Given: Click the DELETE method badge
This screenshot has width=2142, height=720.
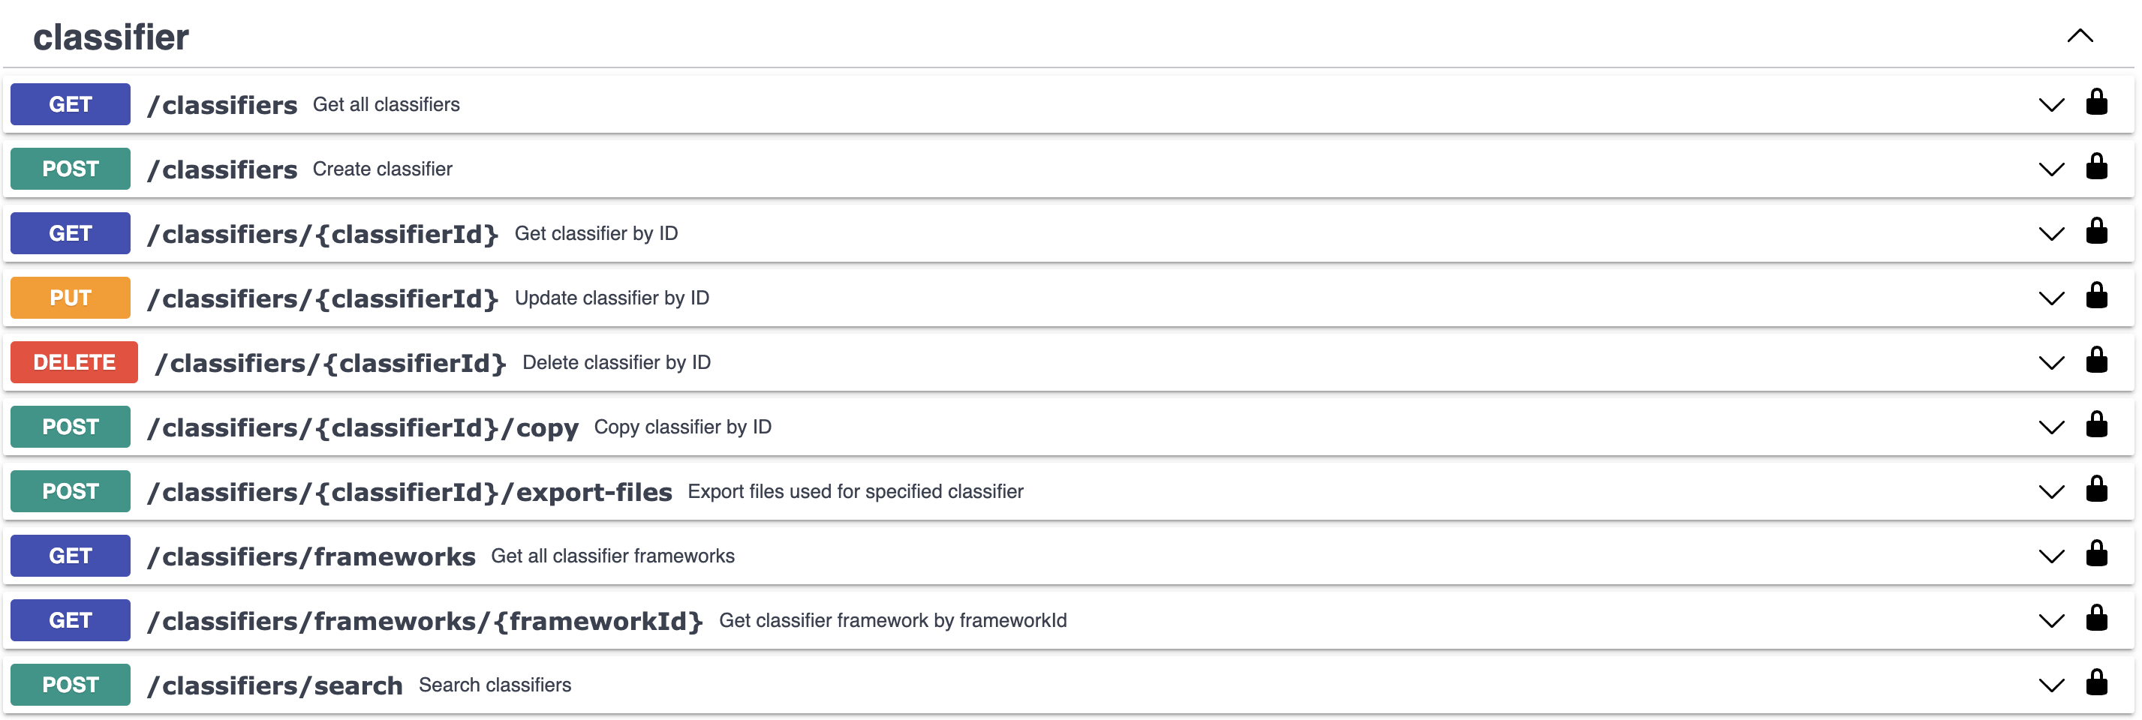Looking at the screenshot, I should [73, 361].
